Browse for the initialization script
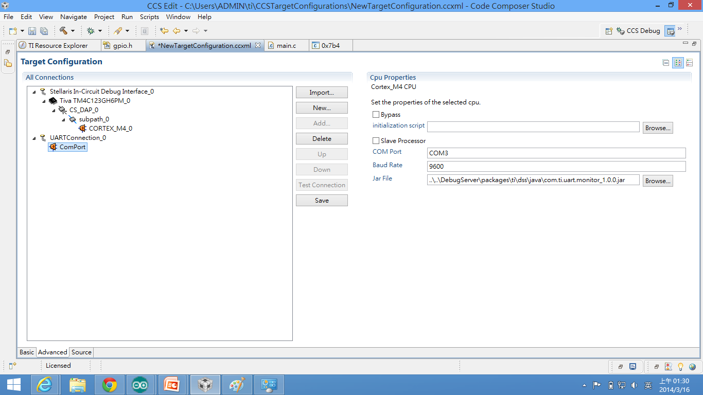This screenshot has height=395, width=703. (x=658, y=128)
